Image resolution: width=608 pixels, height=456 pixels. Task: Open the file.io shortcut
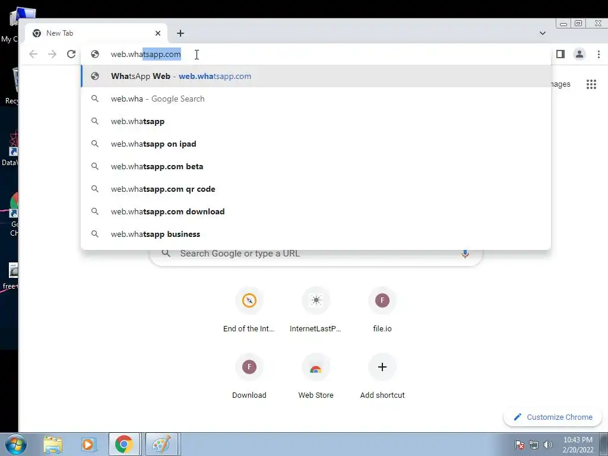point(382,309)
